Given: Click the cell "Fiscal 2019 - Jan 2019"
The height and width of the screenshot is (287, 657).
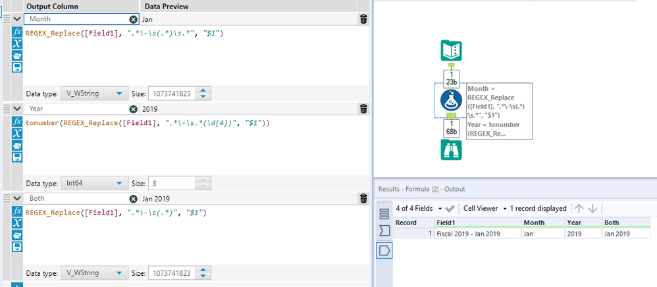Looking at the screenshot, I should click(x=478, y=234).
